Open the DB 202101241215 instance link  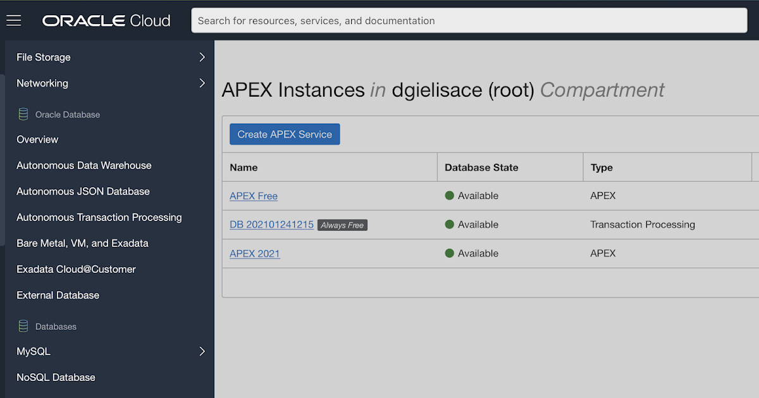pyautogui.click(x=271, y=224)
